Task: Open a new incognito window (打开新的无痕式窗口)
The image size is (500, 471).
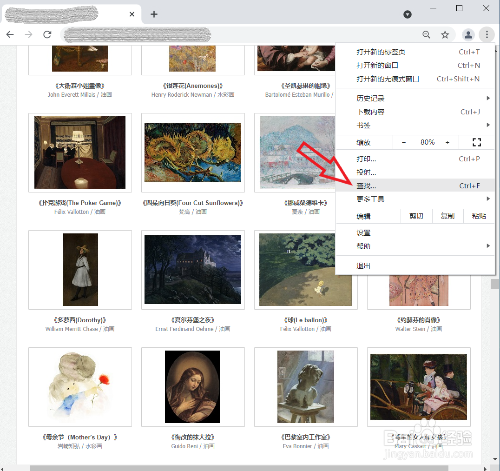Action: (x=415, y=79)
